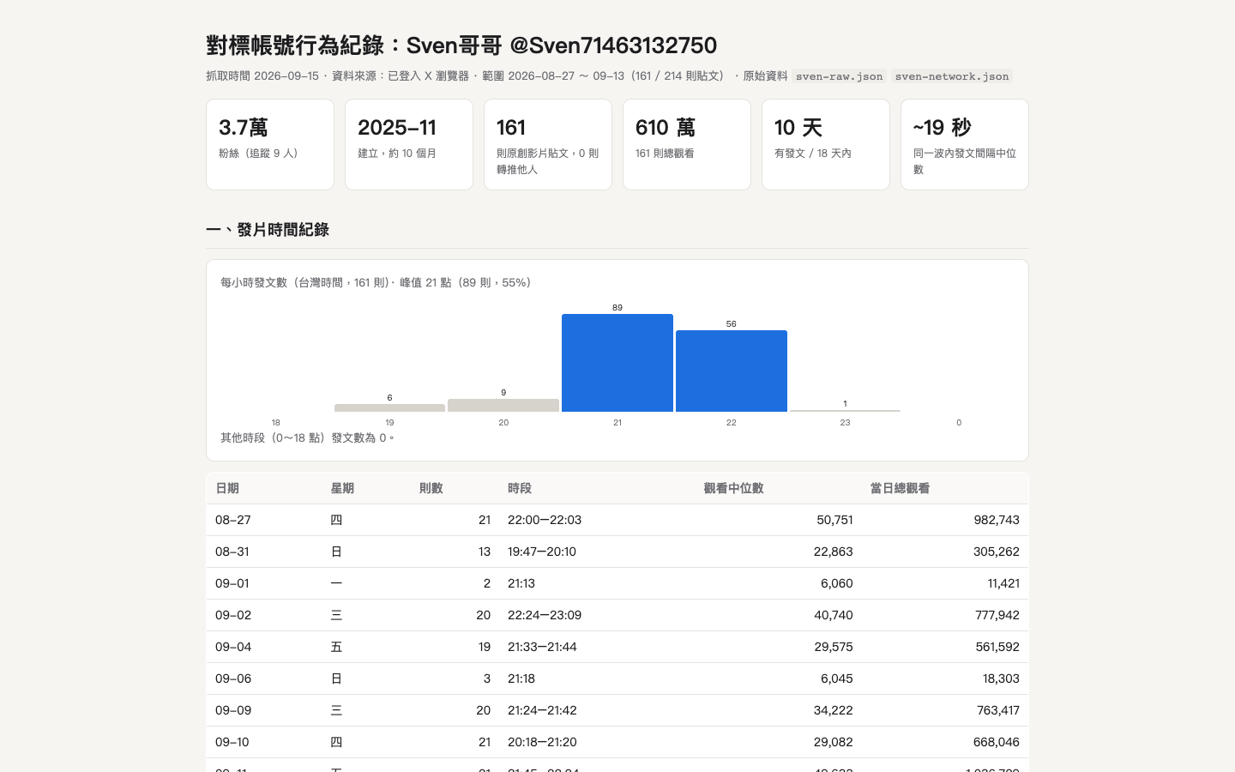The width and height of the screenshot is (1235, 772).
Task: Click the 19 o'clock bar with 6 posts
Action: pos(389,407)
